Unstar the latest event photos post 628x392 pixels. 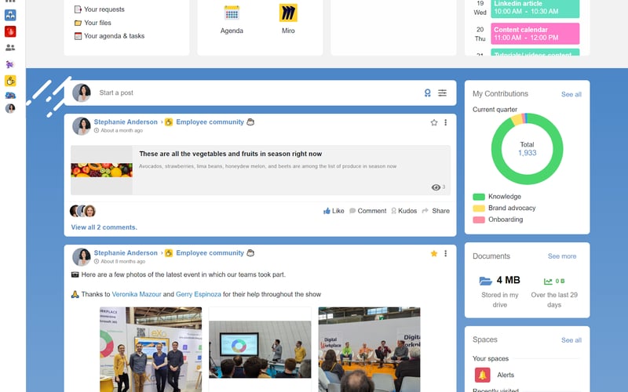[x=434, y=253]
